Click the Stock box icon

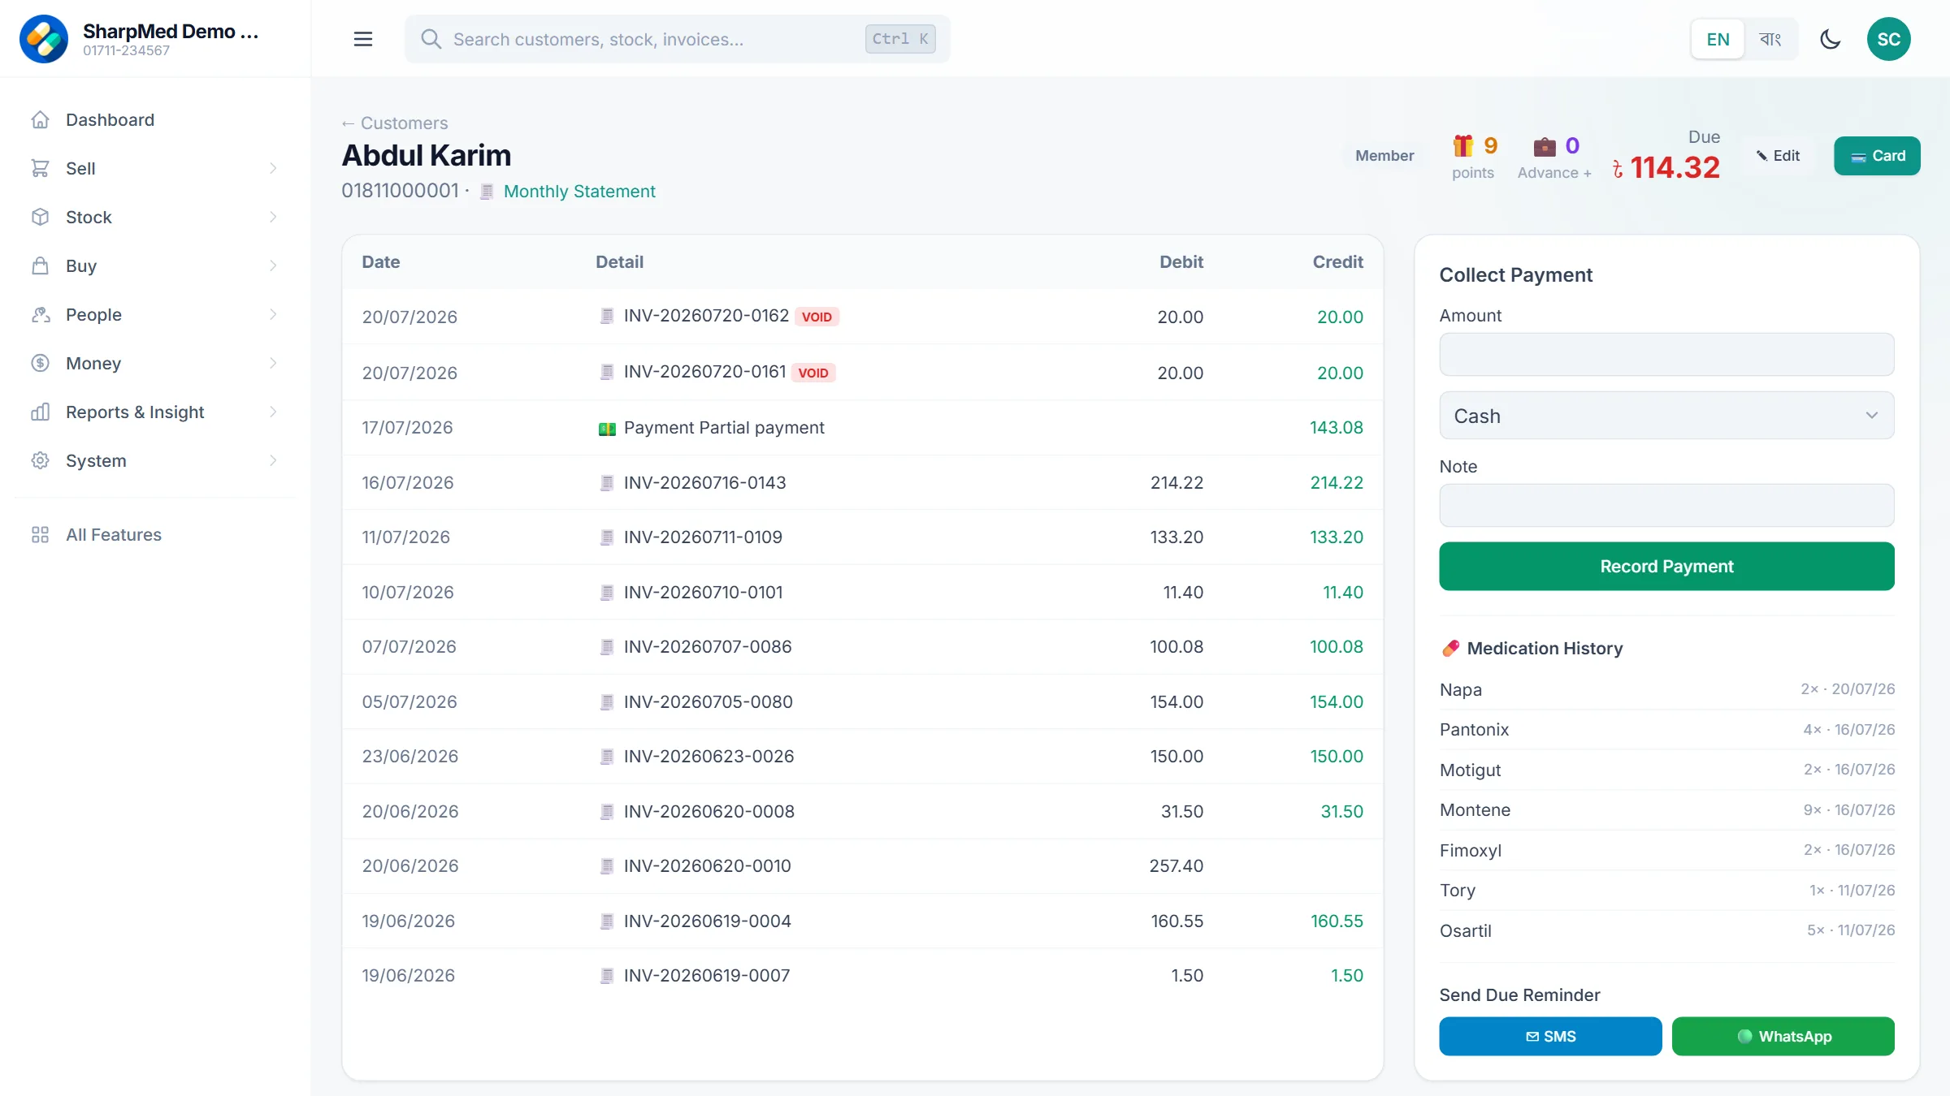coord(41,218)
